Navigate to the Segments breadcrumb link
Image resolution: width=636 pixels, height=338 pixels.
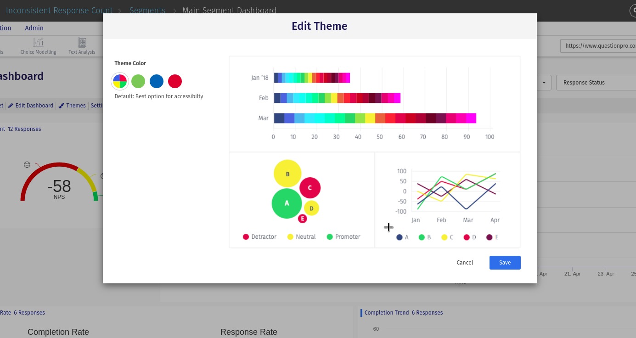147,11
